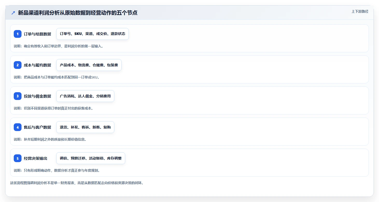Viewport: 379px width, 202px height.
Task: Click the 成本与履约数据 node label
Action: [x=37, y=65]
